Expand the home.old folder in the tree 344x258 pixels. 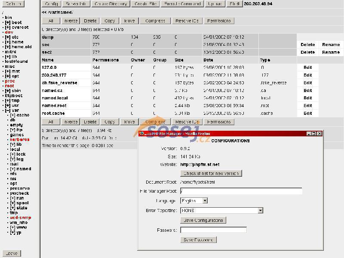8,47
